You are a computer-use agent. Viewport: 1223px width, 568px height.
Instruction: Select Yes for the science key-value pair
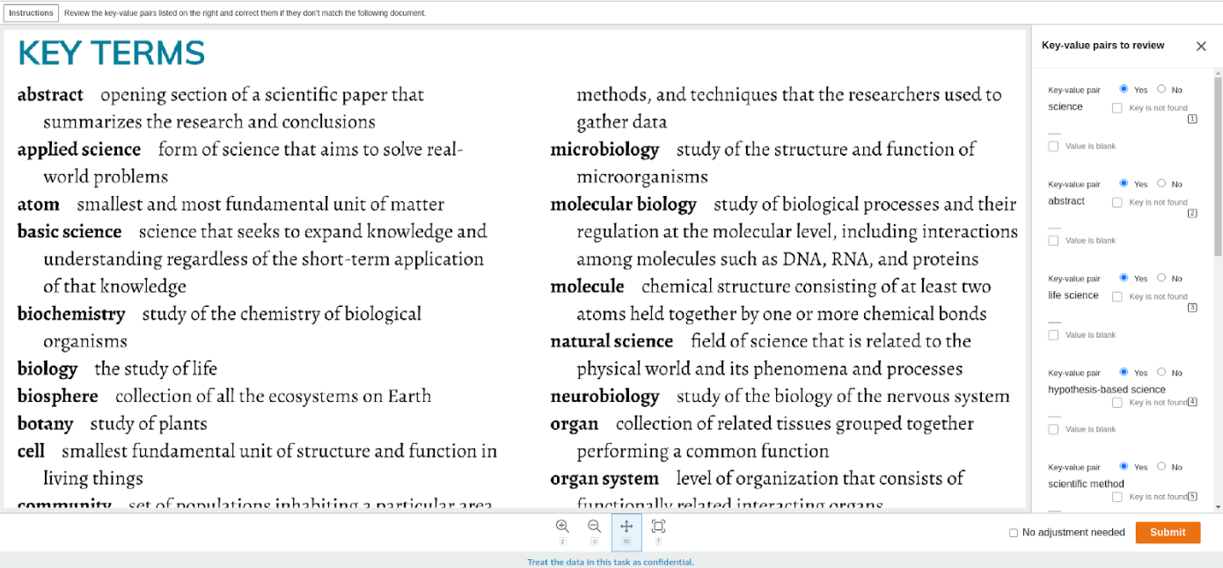[1124, 89]
